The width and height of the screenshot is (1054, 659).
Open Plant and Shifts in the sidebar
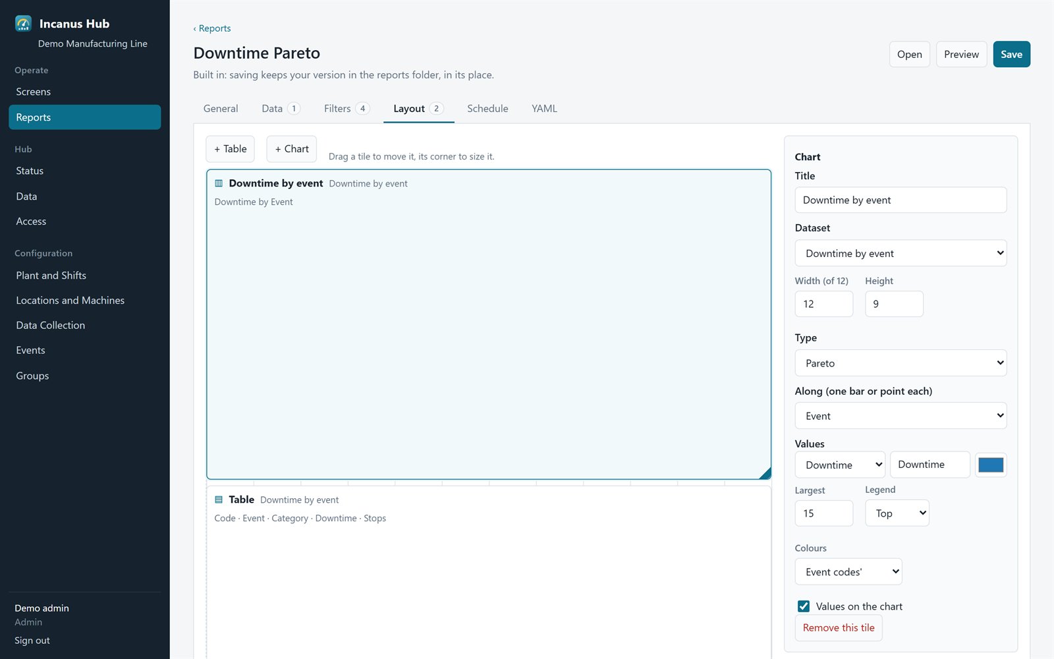[x=84, y=275]
